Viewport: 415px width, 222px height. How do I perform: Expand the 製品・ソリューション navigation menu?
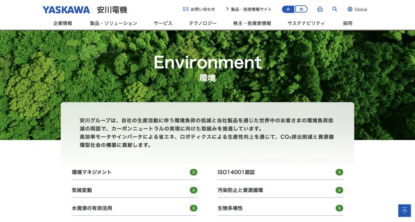(113, 23)
